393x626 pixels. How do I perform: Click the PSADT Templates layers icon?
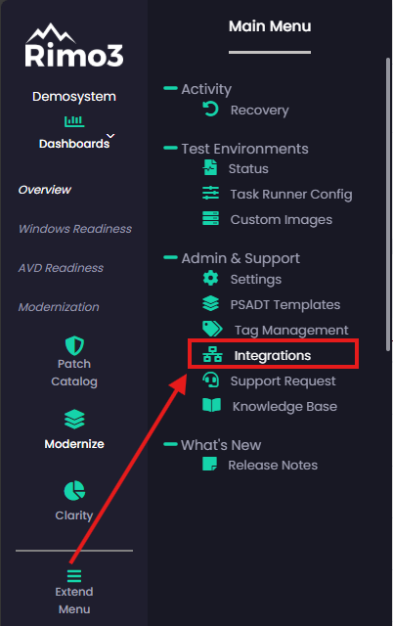[210, 304]
